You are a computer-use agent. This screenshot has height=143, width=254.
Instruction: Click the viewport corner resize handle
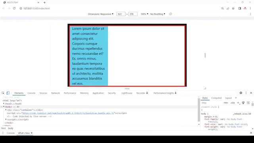pyautogui.click(x=205, y=89)
